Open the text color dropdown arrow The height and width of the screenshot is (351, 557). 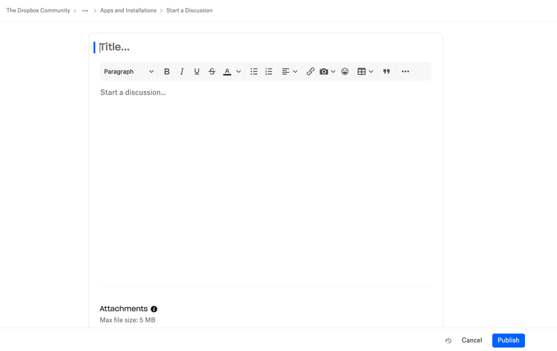pyautogui.click(x=238, y=72)
